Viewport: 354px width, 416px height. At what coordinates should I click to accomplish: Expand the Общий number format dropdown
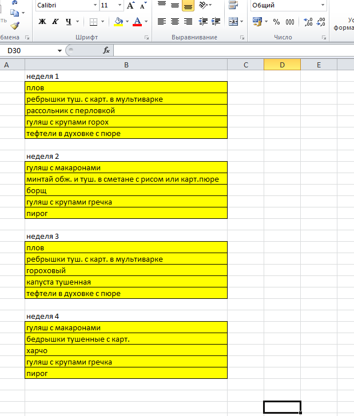[323, 5]
